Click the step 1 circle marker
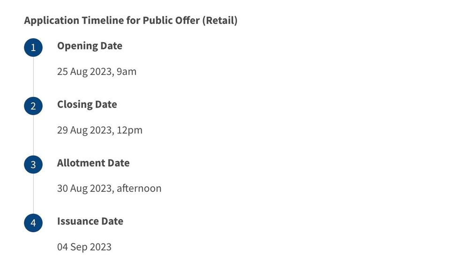 point(33,47)
